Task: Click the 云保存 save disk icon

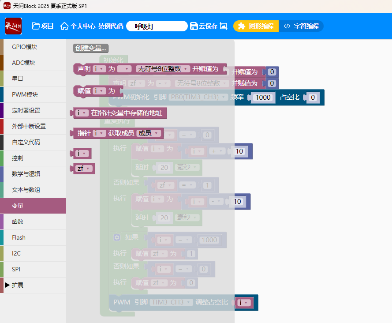Action: 194,26
